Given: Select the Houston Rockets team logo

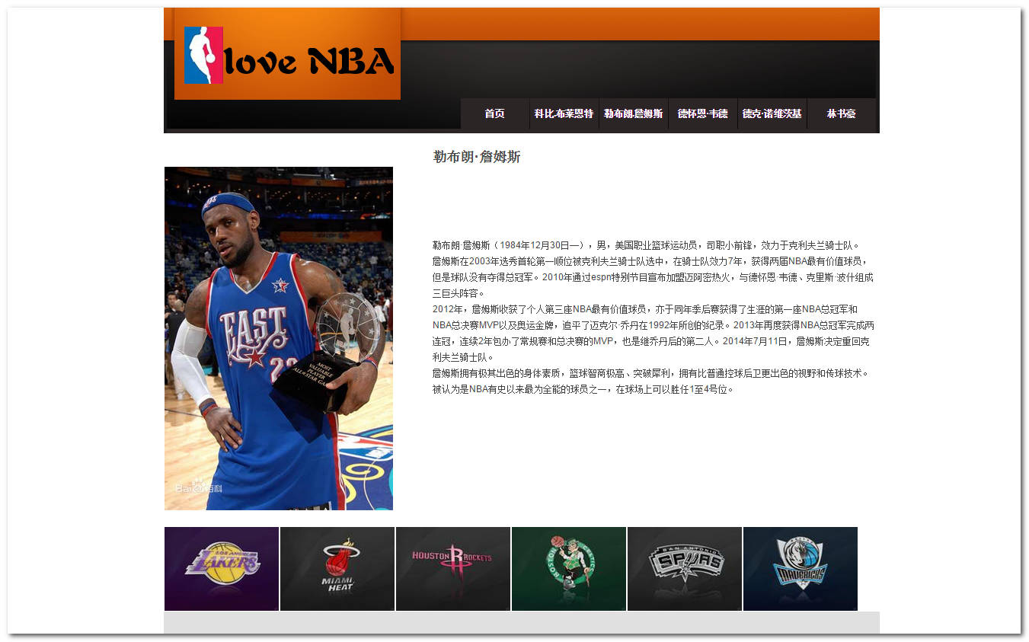Looking at the screenshot, I should click(453, 569).
